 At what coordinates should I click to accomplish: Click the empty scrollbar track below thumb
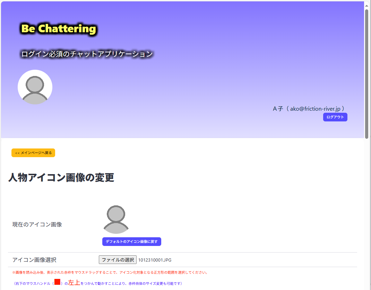[367, 213]
